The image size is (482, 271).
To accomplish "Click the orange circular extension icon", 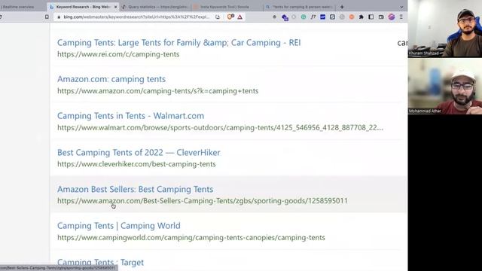I will pos(352,17).
